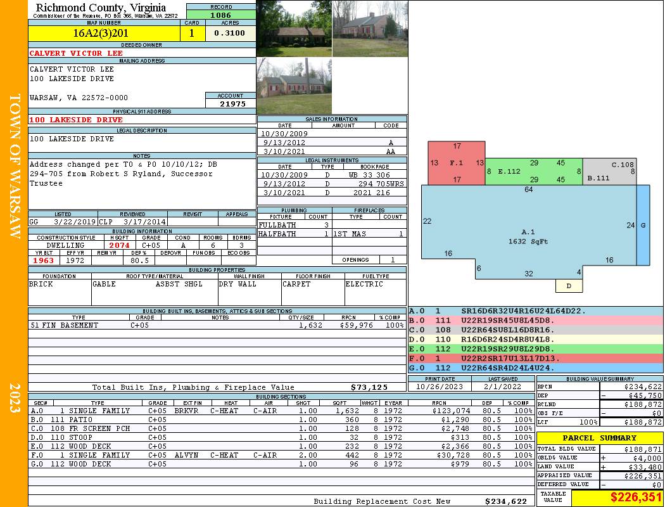Click deeded owner CALVERT VICTOR LEE in red
This screenshot has width=665, height=507.
pos(77,53)
